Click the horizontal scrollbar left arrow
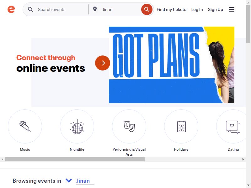 pos(3,159)
